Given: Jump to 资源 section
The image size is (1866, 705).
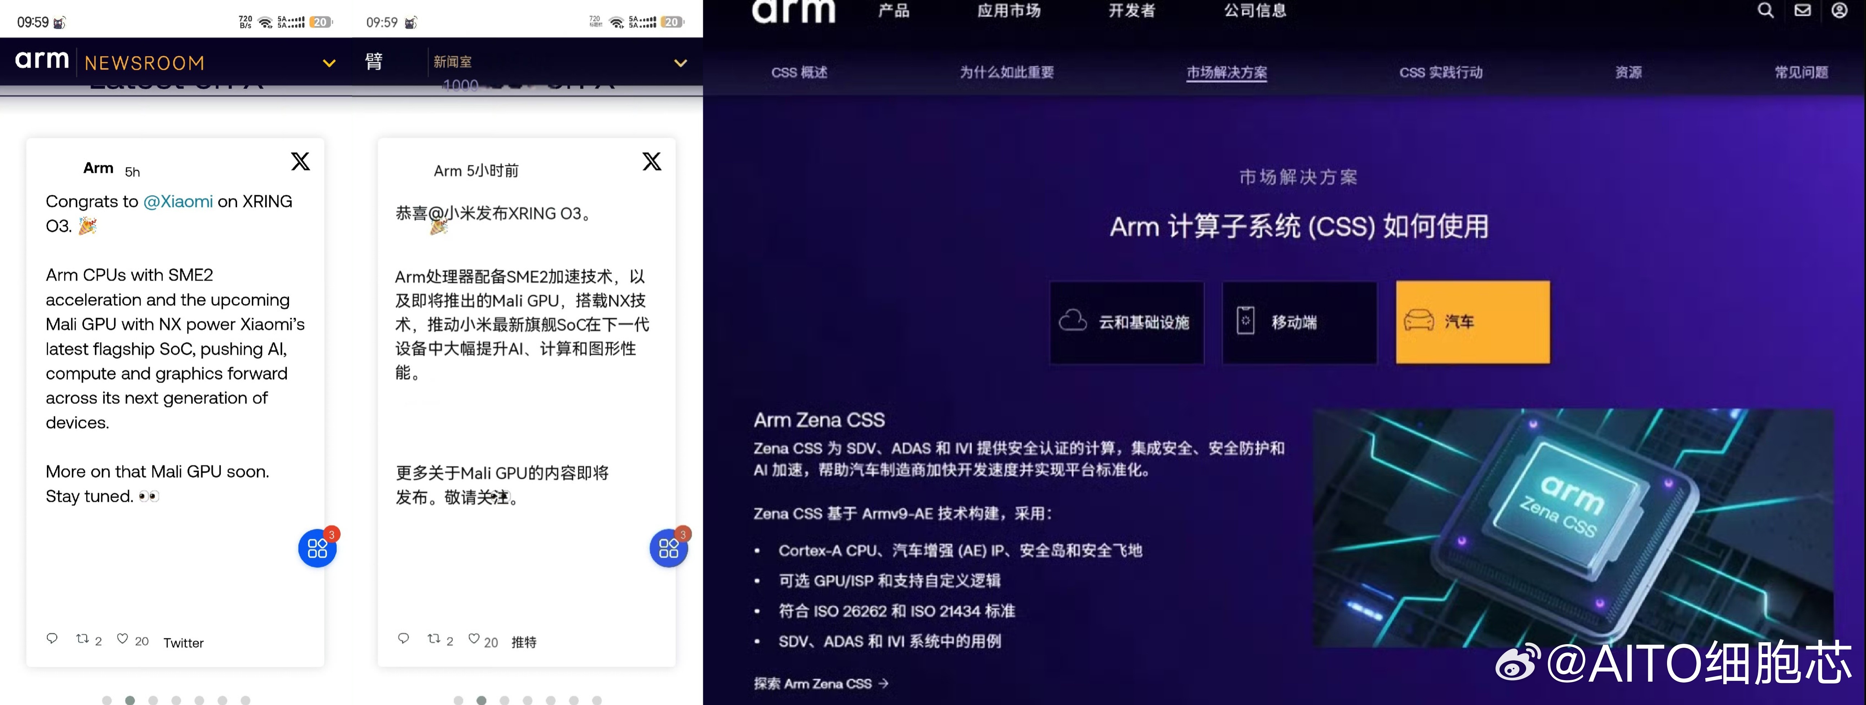Looking at the screenshot, I should [1628, 72].
